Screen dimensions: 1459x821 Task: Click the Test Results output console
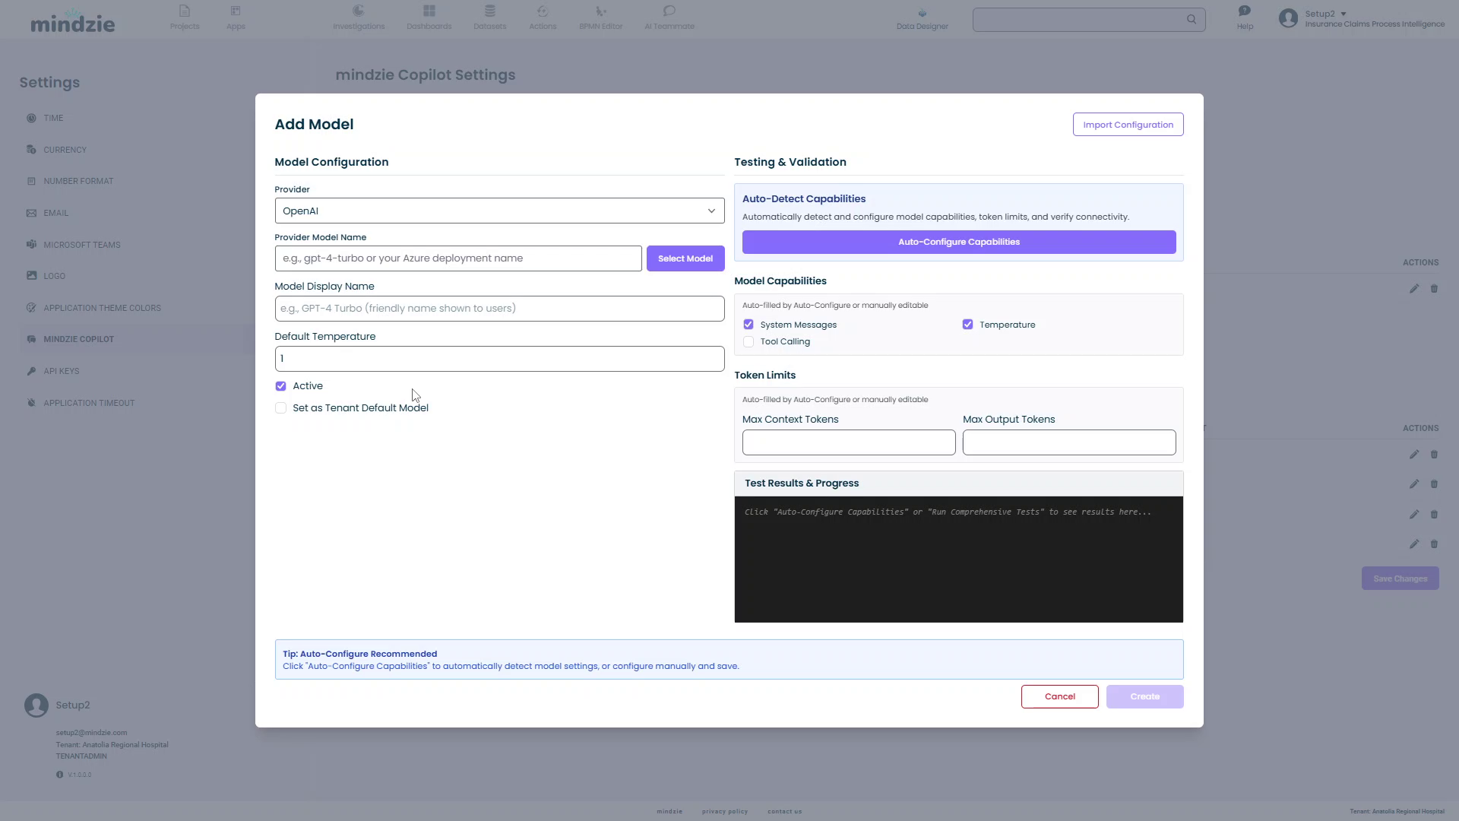click(x=958, y=559)
